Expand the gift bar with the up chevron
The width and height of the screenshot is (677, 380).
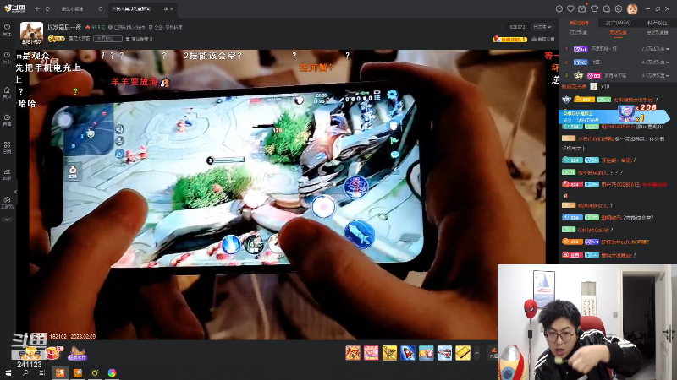(476, 353)
